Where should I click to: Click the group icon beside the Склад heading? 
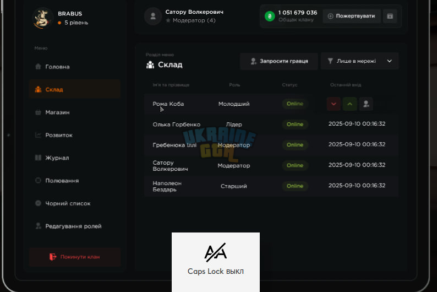click(150, 64)
